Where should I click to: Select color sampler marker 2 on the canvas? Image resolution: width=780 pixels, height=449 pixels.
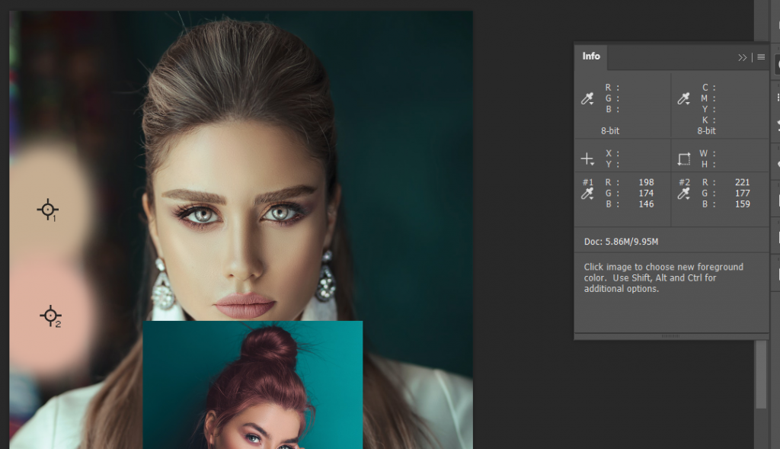[x=50, y=316]
